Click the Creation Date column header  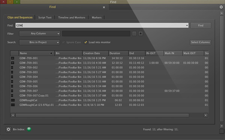[95, 53]
